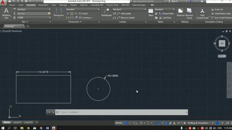
Task: Open the Insert ribbon tab
Action: pos(21,5)
